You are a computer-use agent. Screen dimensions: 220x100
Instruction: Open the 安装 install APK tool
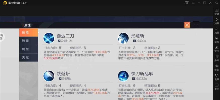217,67
